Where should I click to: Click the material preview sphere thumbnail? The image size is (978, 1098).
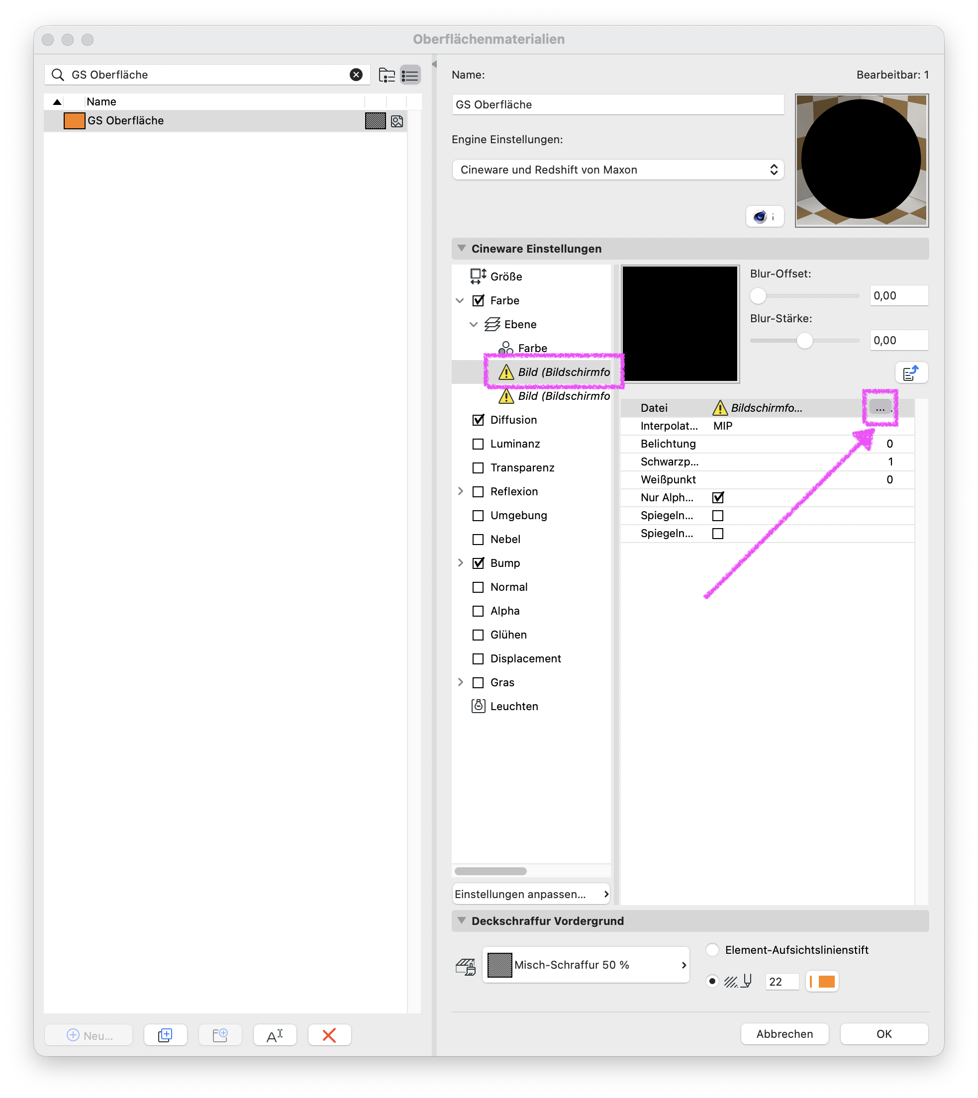point(862,161)
